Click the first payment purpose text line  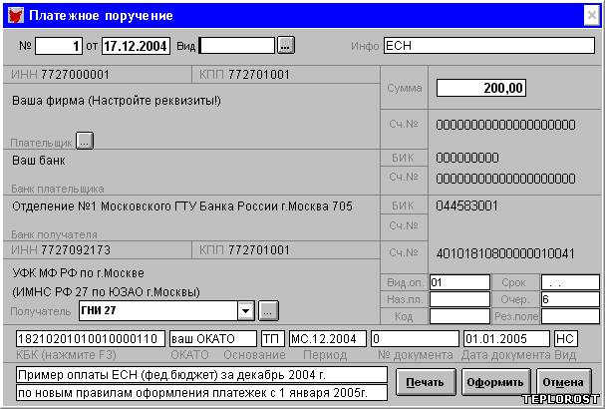click(201, 374)
